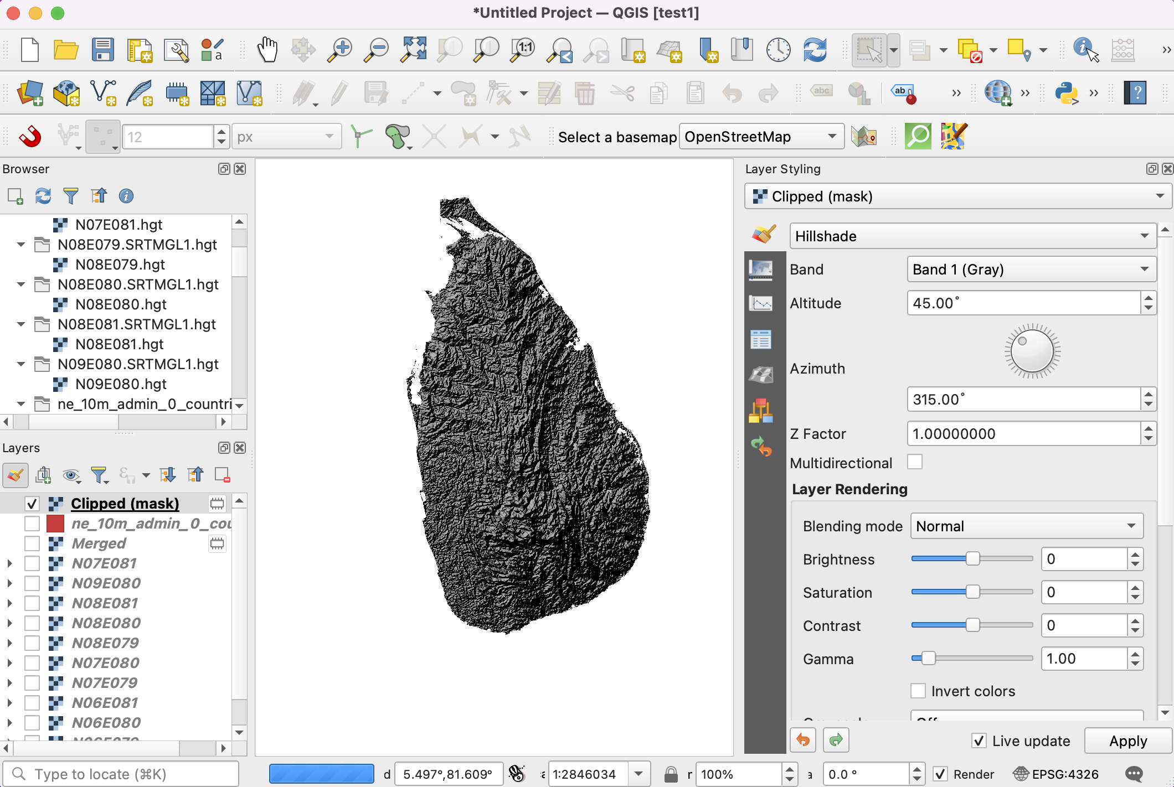The width and height of the screenshot is (1174, 787).
Task: Uncheck the Live update checkbox
Action: coord(979,741)
